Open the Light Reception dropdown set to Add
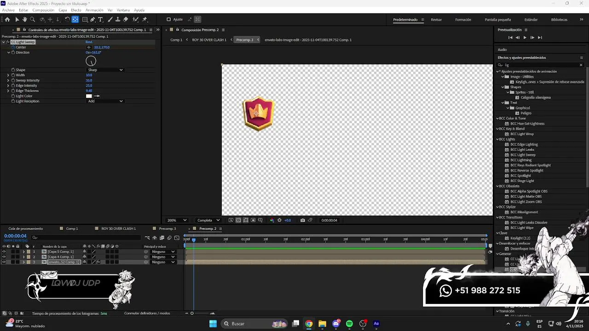Image resolution: width=589 pixels, height=331 pixels. pyautogui.click(x=105, y=101)
